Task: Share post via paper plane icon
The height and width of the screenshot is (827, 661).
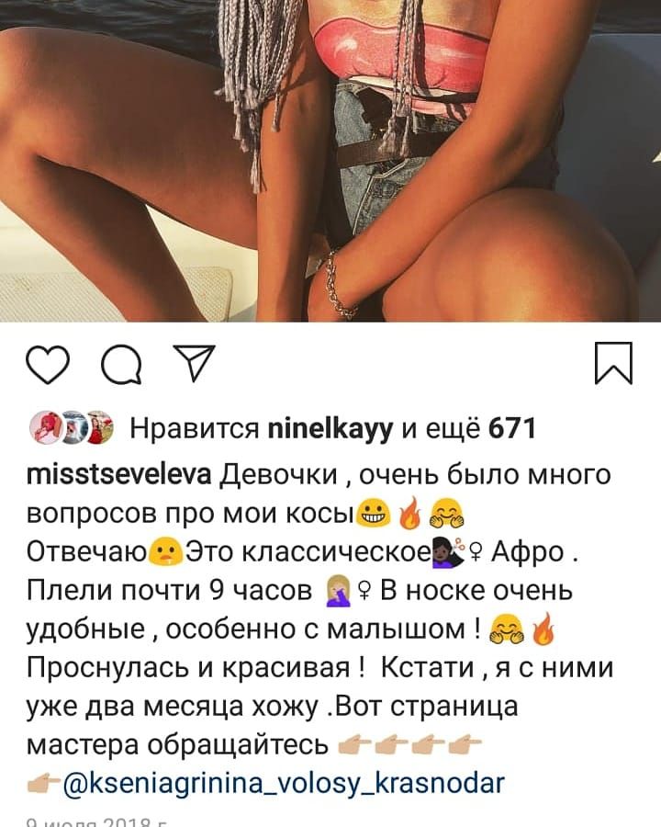Action: pos(195,363)
